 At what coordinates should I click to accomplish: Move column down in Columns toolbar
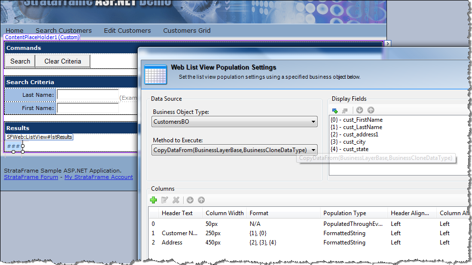coord(190,200)
